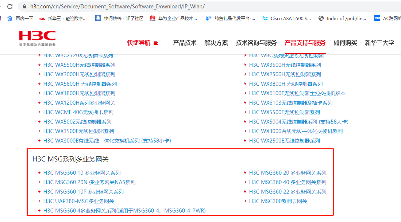Open H3C MSG360 20N 多业务网关NAS系列 link
This screenshot has width=401, height=222.
point(89,182)
